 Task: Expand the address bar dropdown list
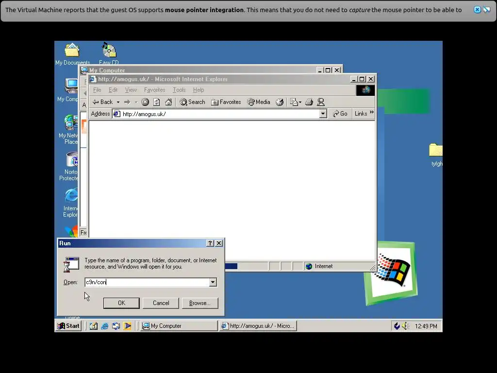323,114
